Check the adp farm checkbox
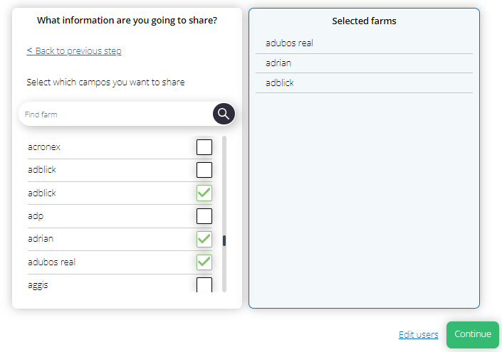 coord(204,216)
